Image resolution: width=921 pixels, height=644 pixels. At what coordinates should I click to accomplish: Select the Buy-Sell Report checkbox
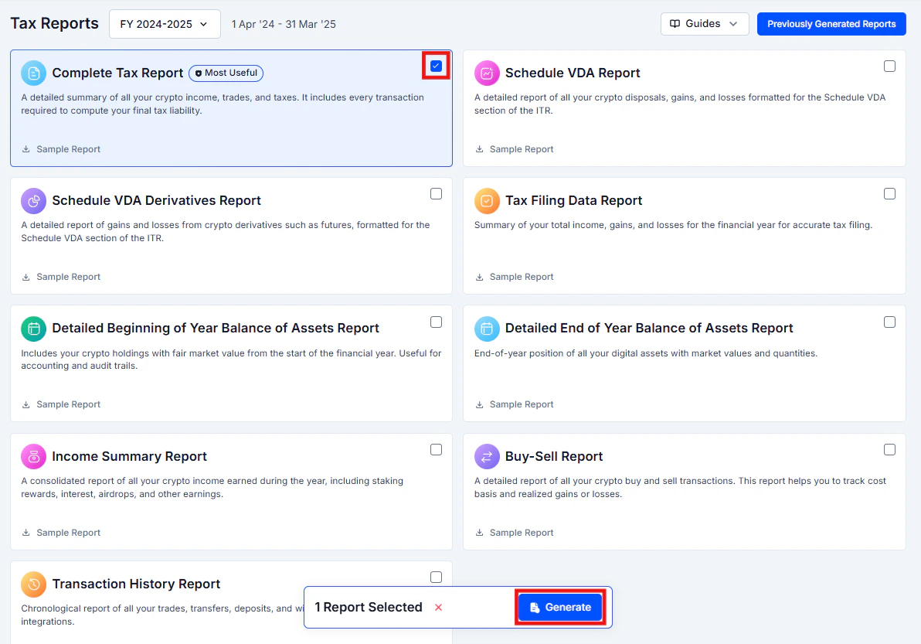point(890,449)
